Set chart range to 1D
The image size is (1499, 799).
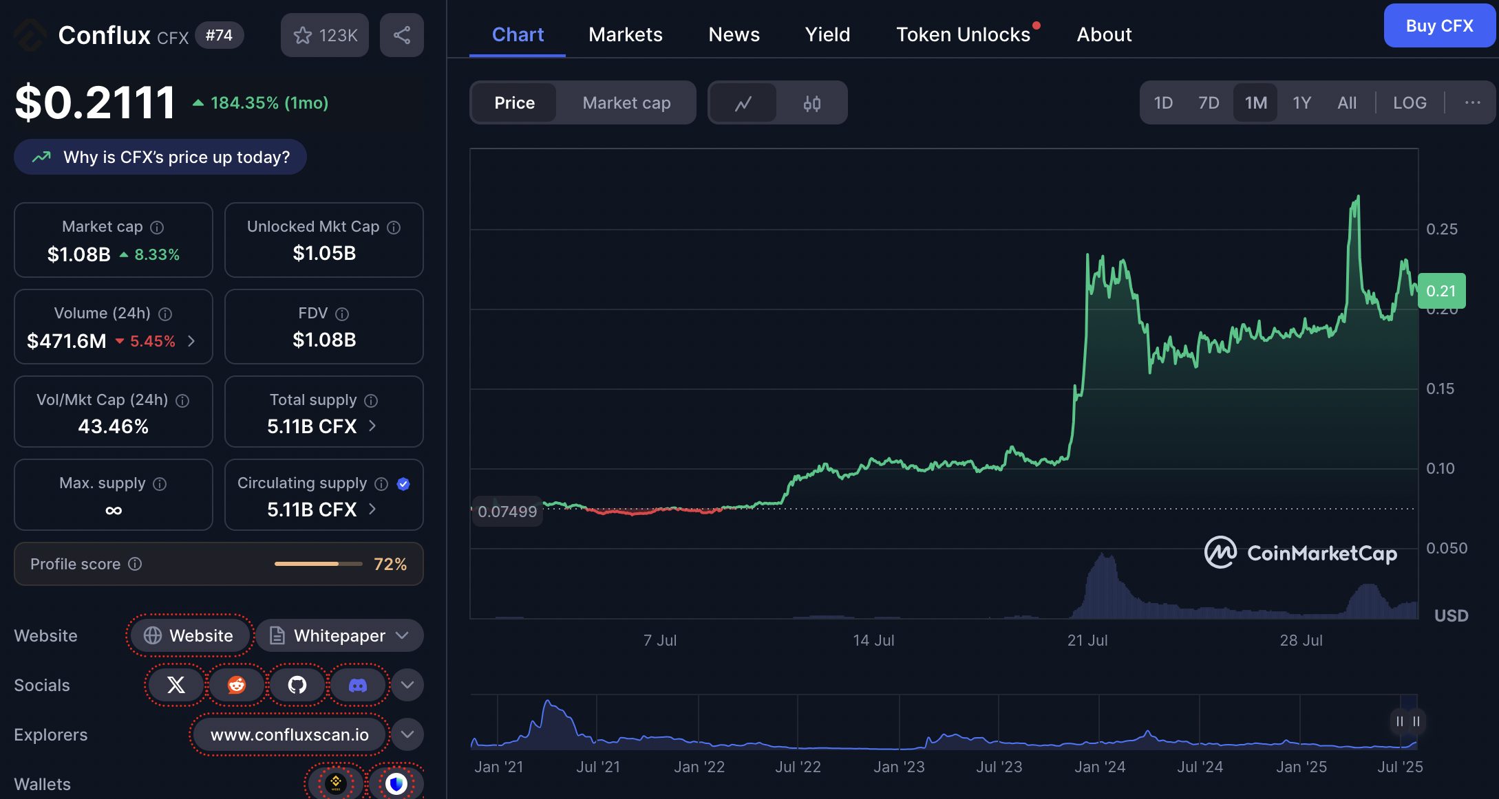pyautogui.click(x=1163, y=103)
